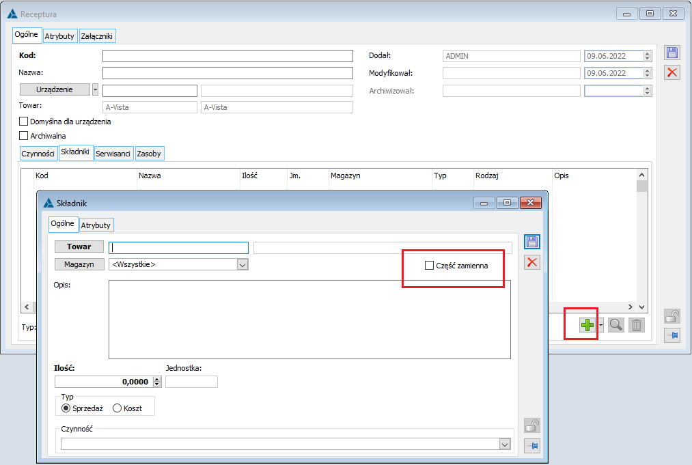Open the dropdown arrow next to green plus
Image resolution: width=692 pixels, height=465 pixels.
[600, 325]
